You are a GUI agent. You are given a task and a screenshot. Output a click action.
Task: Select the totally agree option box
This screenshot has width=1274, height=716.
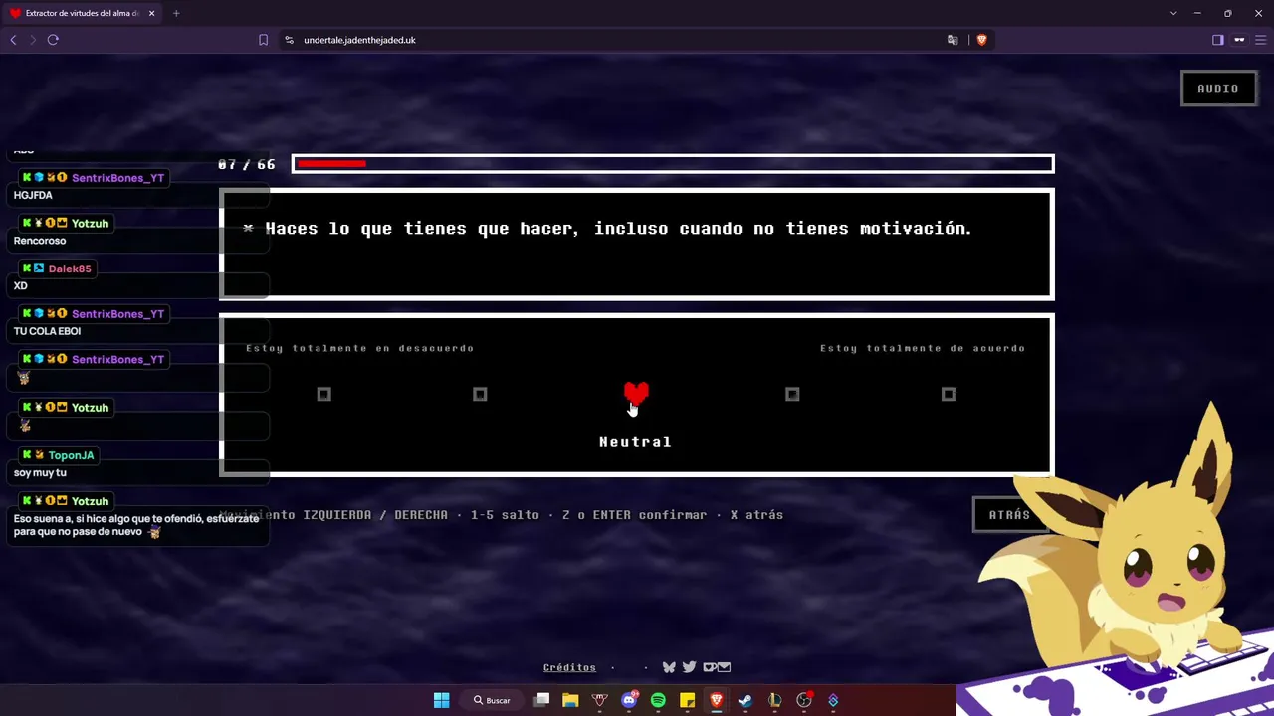pyautogui.click(x=949, y=395)
